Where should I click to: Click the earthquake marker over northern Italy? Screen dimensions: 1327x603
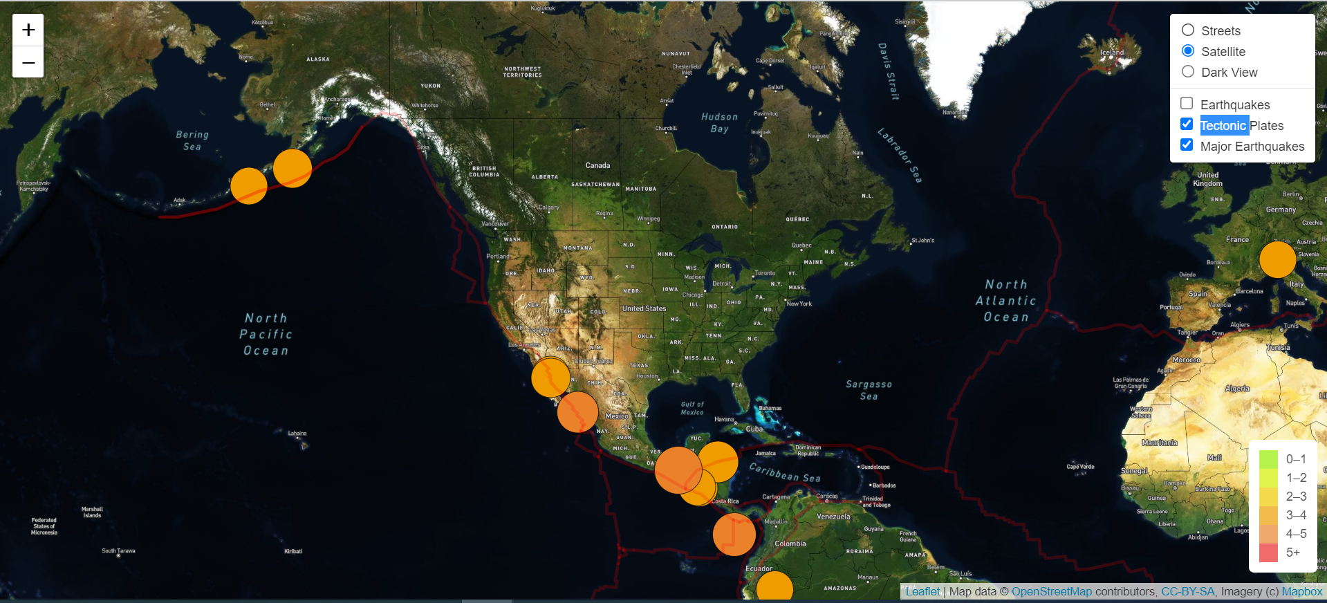click(x=1277, y=260)
